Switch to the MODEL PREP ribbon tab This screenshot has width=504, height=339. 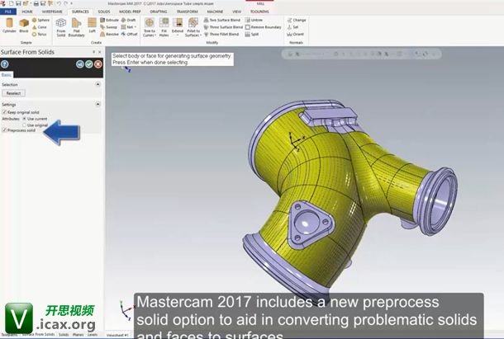point(130,12)
